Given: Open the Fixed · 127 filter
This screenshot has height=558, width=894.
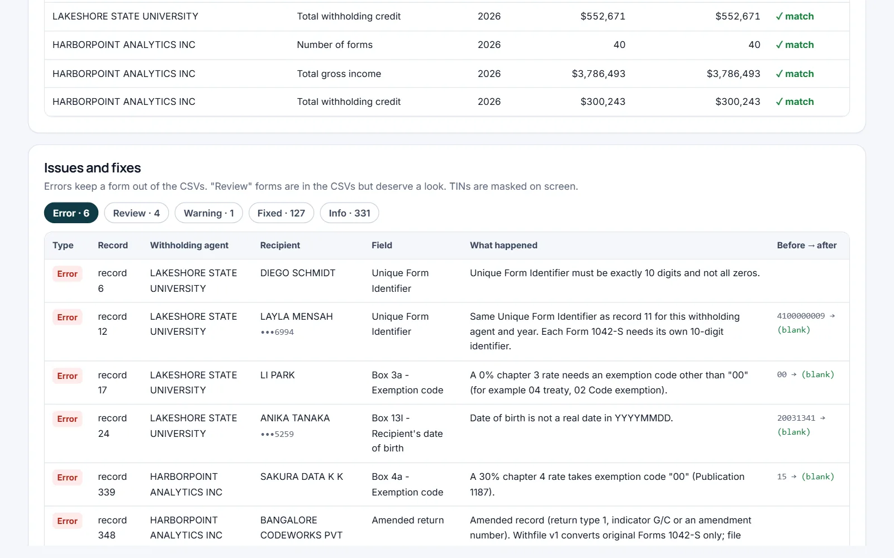Looking at the screenshot, I should click(281, 213).
